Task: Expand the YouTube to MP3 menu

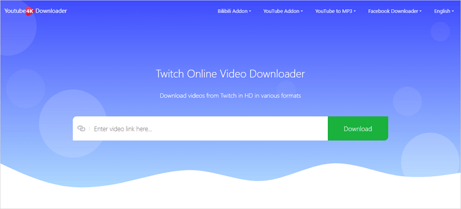Action: tap(335, 11)
